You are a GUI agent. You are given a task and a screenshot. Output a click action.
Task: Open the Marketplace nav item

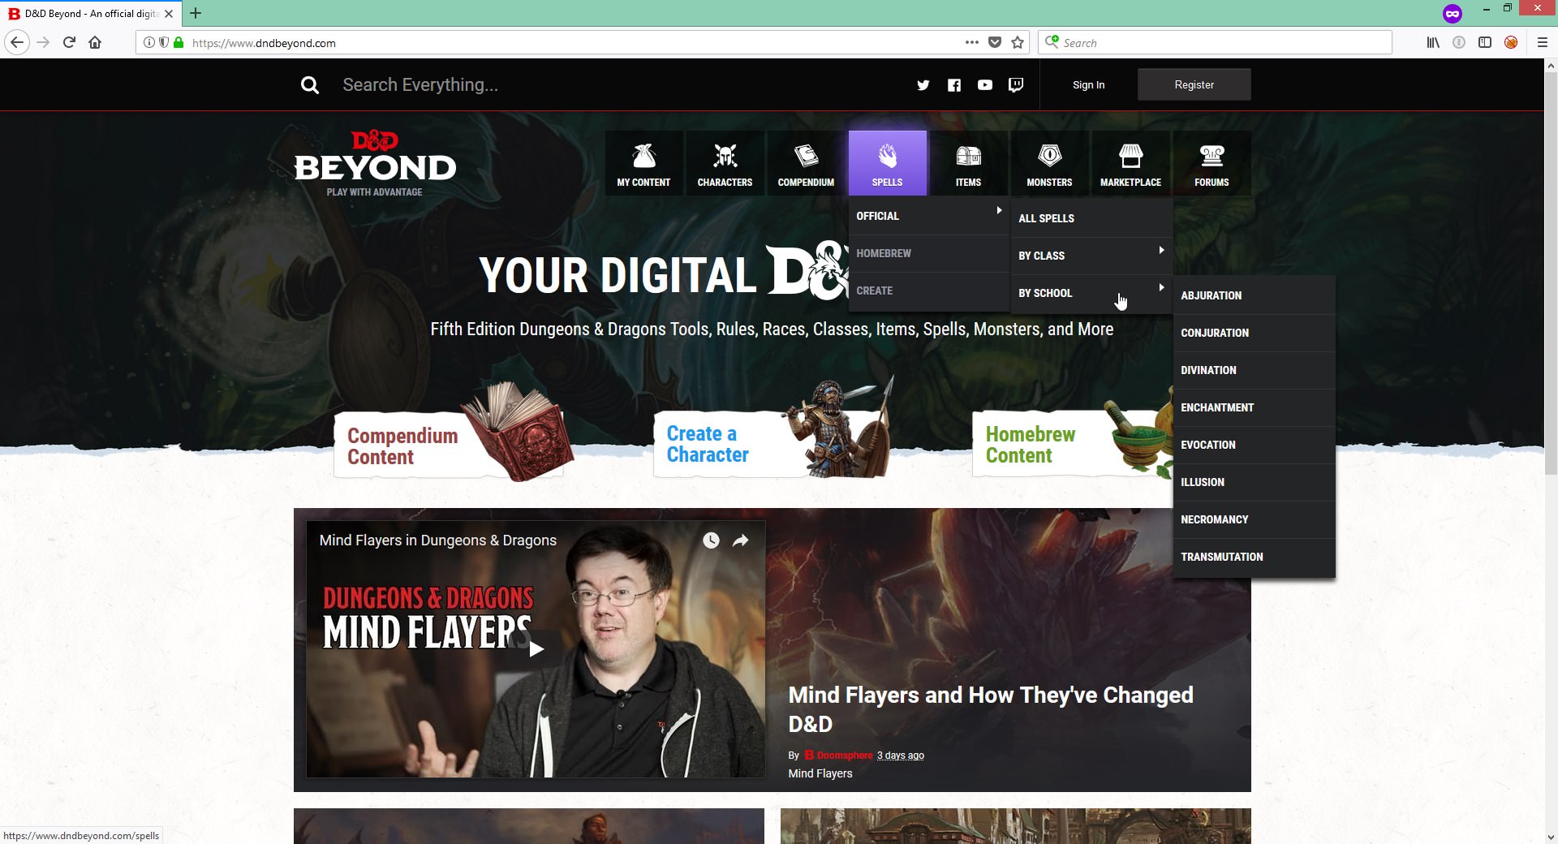coord(1130,163)
